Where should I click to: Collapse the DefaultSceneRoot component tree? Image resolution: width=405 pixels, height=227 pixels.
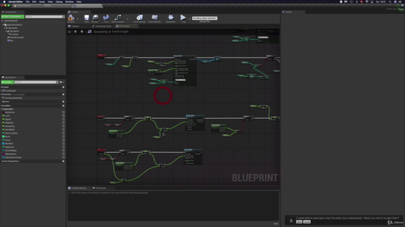pos(3,25)
